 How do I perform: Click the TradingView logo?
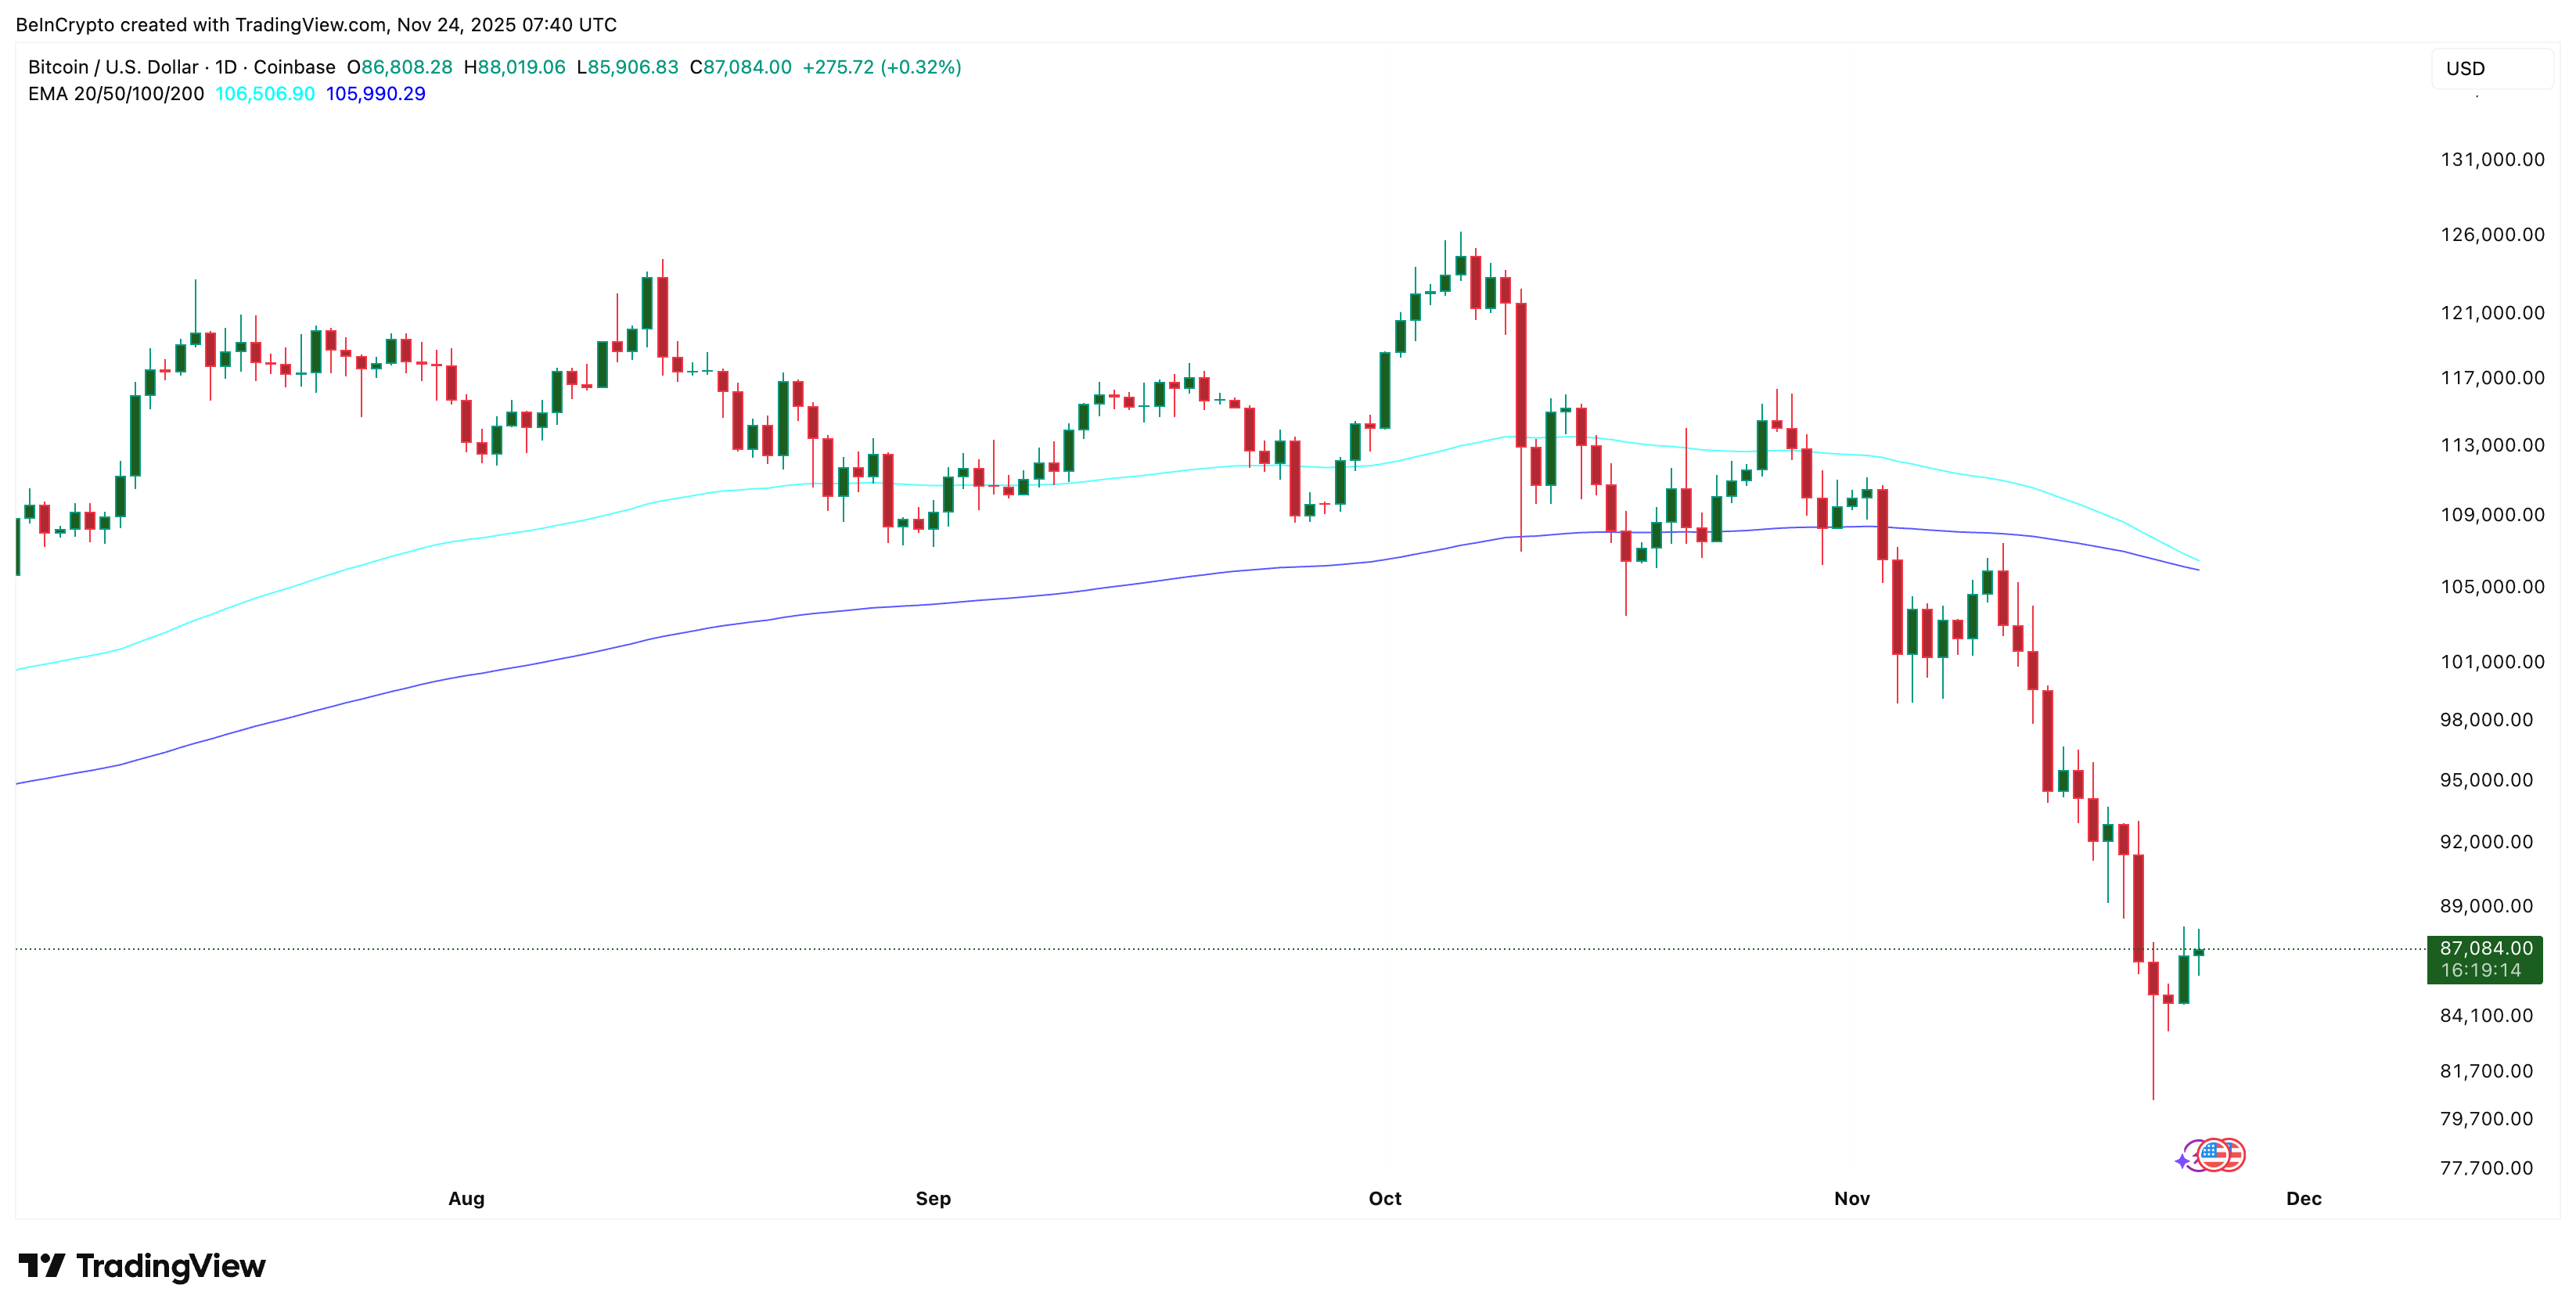(142, 1266)
